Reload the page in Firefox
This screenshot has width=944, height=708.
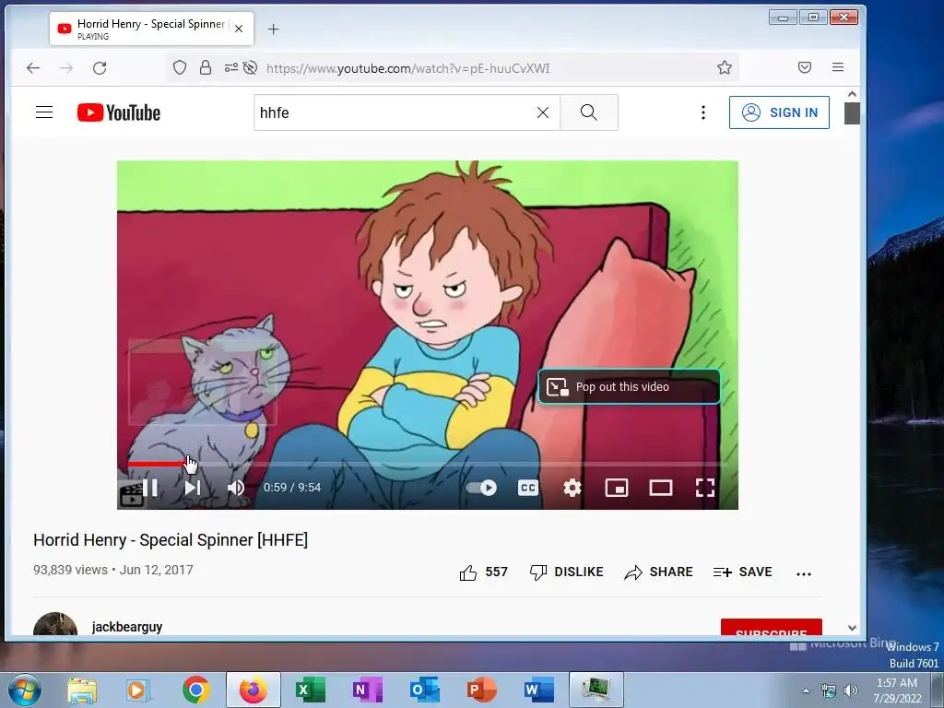pos(100,68)
